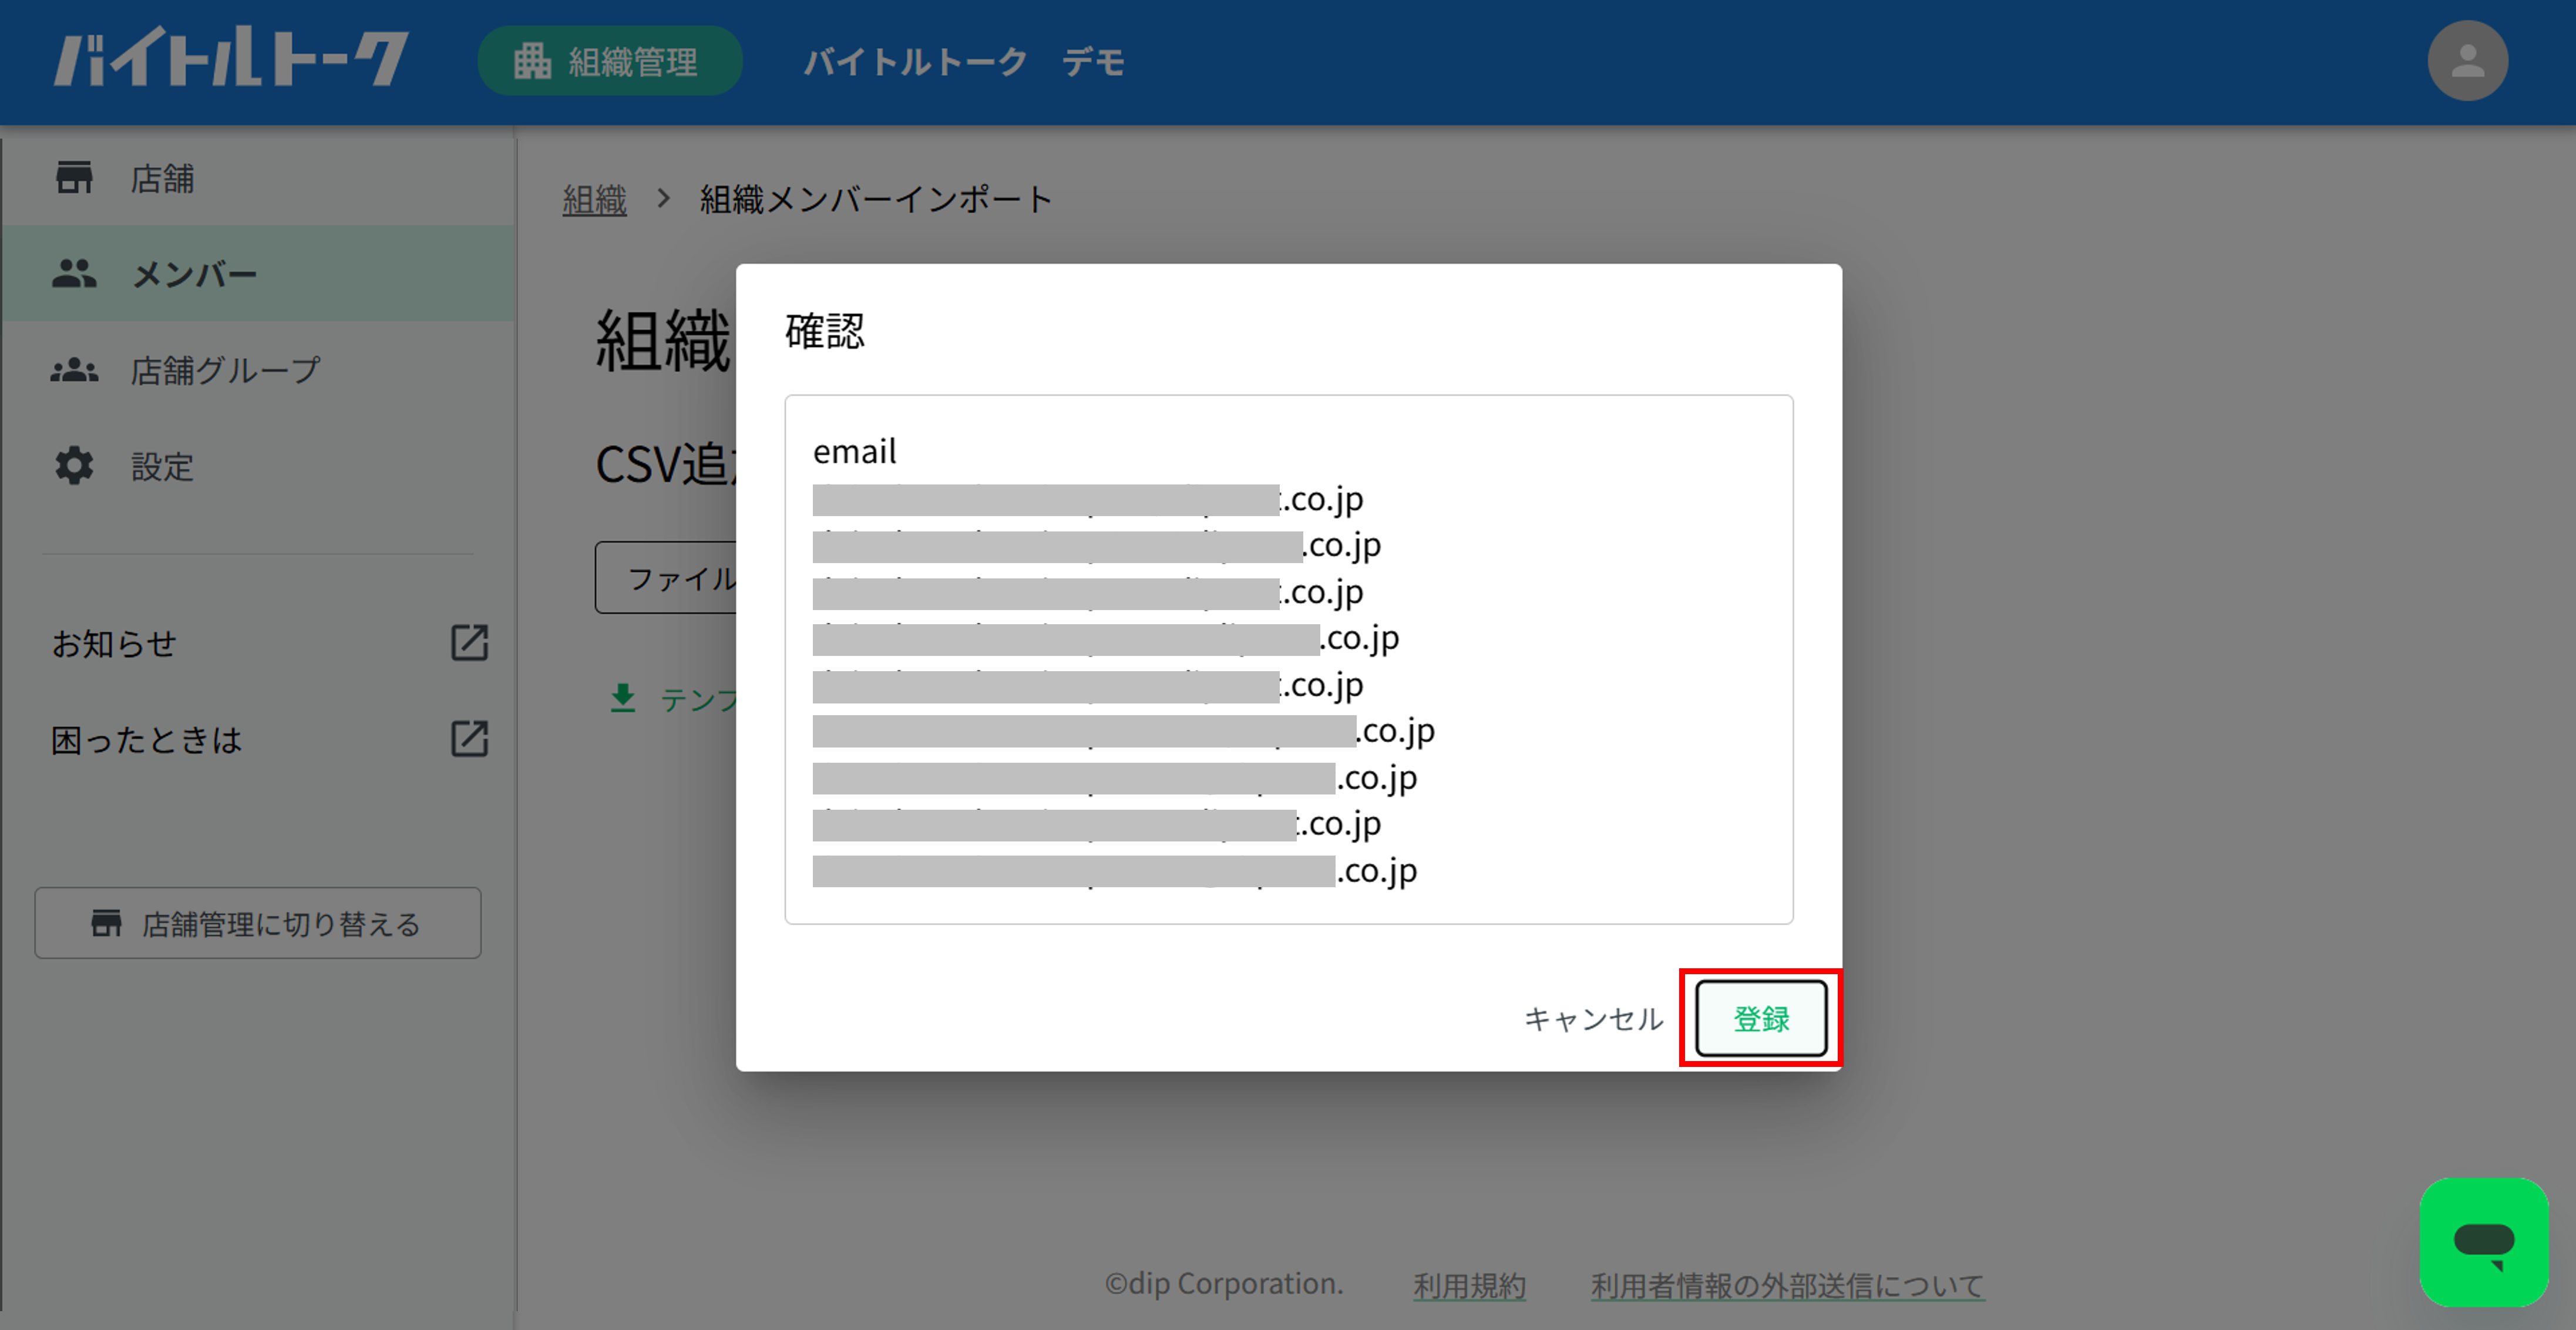Click the people icon beside メンバー
The height and width of the screenshot is (1330, 2576).
click(74, 273)
